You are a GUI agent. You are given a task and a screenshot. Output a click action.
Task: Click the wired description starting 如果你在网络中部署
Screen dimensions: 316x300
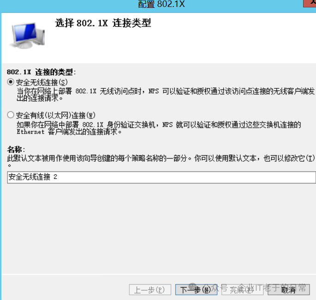[x=159, y=128]
